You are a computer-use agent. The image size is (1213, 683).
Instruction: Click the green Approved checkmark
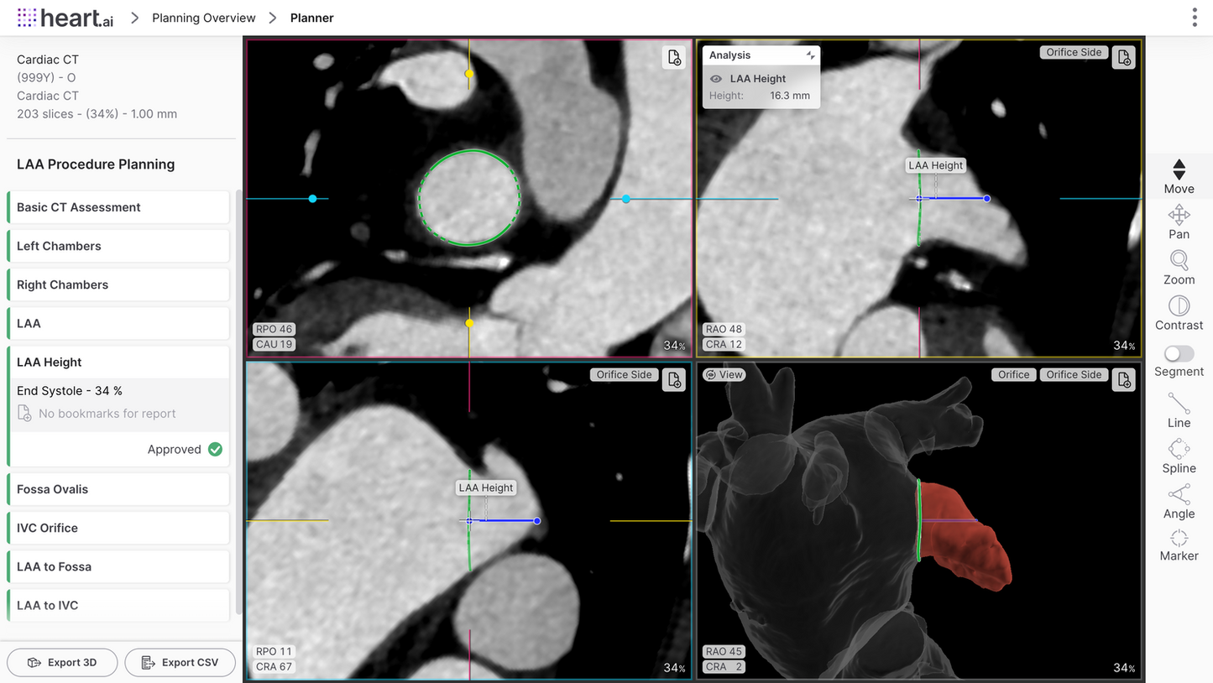(x=215, y=449)
